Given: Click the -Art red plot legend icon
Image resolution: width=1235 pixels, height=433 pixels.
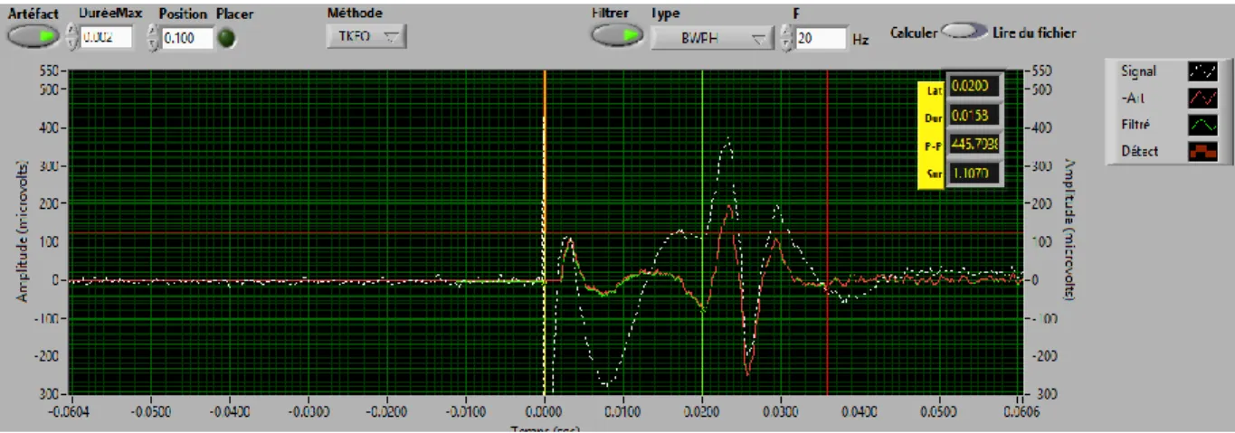Looking at the screenshot, I should point(1202,98).
